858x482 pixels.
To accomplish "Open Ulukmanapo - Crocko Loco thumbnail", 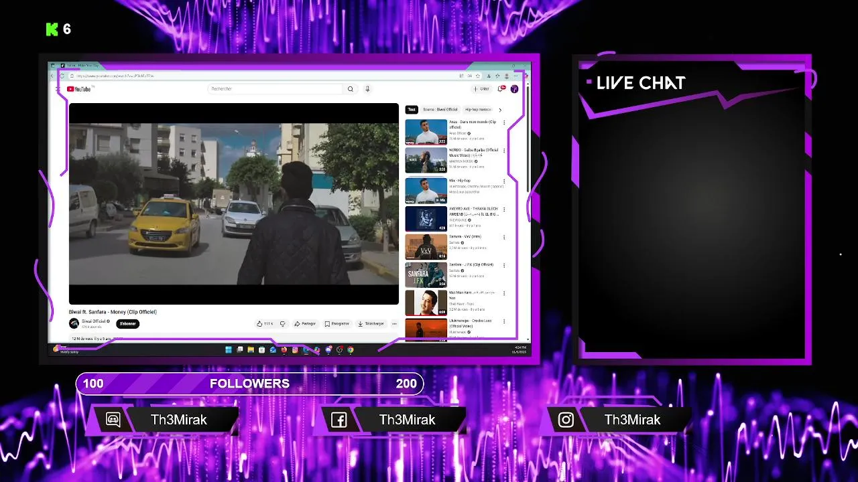I will [426, 329].
